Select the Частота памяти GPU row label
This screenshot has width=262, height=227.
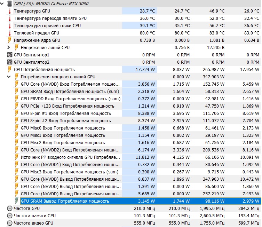coord(35,216)
